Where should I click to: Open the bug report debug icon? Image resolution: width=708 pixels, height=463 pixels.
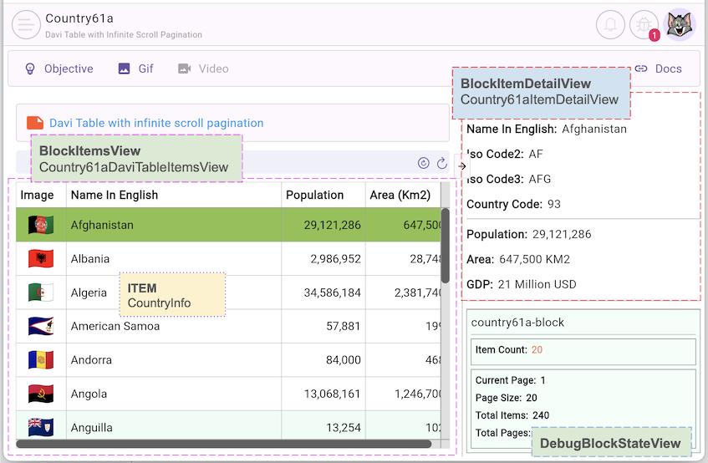644,25
